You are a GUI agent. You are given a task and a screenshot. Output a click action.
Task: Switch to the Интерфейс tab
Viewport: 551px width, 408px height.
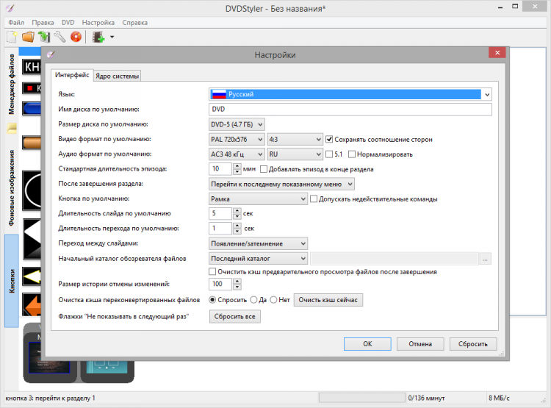click(72, 75)
